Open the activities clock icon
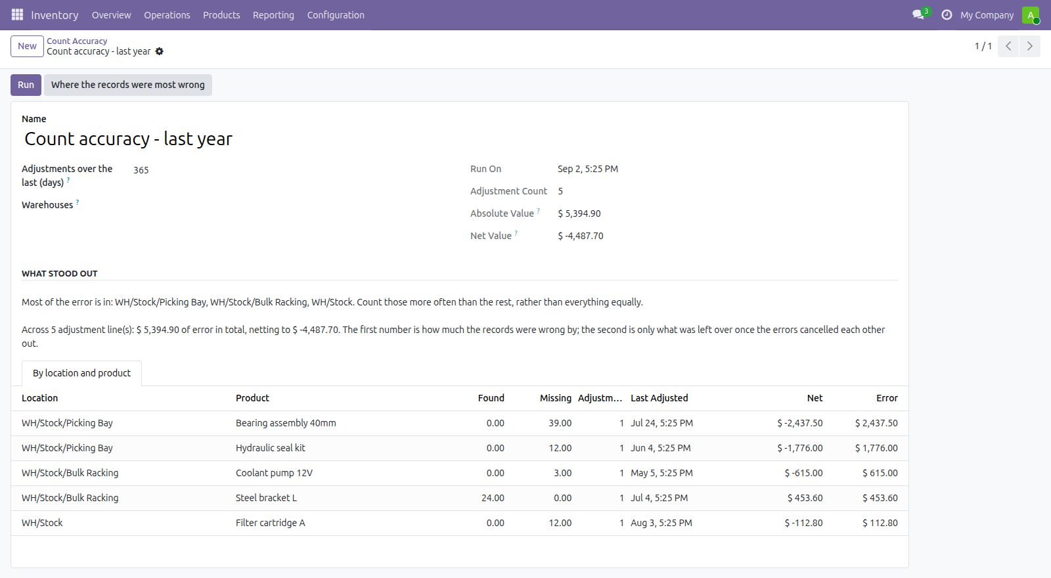 (x=947, y=14)
